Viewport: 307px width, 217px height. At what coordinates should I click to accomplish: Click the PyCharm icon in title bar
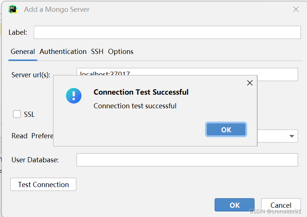[13, 9]
